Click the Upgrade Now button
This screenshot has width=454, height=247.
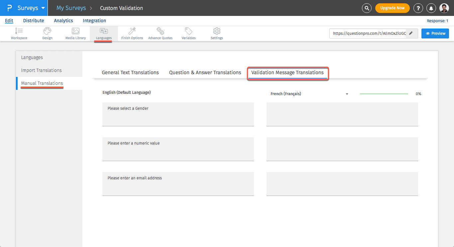click(392, 8)
